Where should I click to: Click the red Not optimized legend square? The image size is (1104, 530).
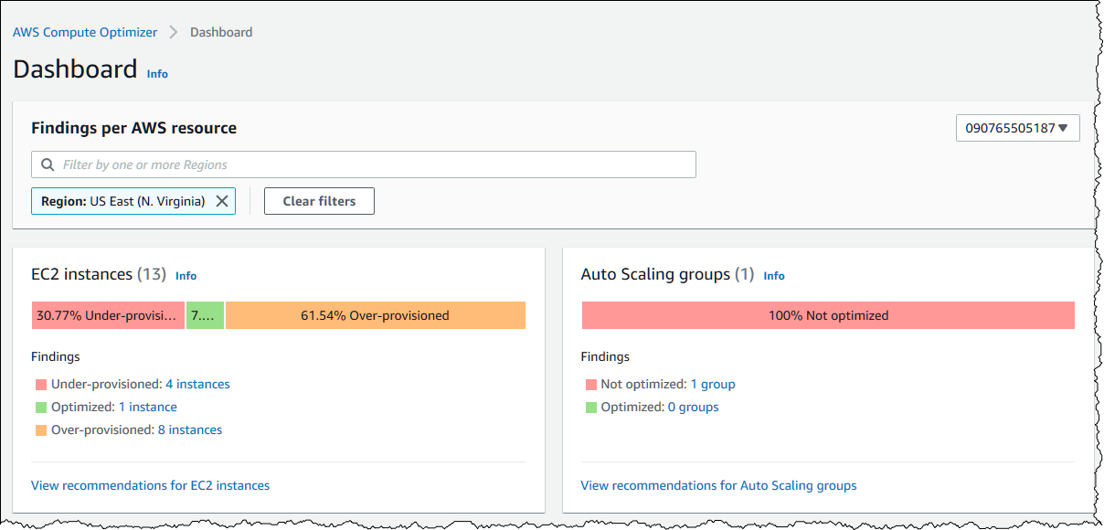point(590,384)
